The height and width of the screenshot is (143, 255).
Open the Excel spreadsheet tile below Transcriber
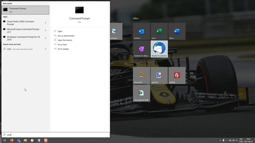141,93
